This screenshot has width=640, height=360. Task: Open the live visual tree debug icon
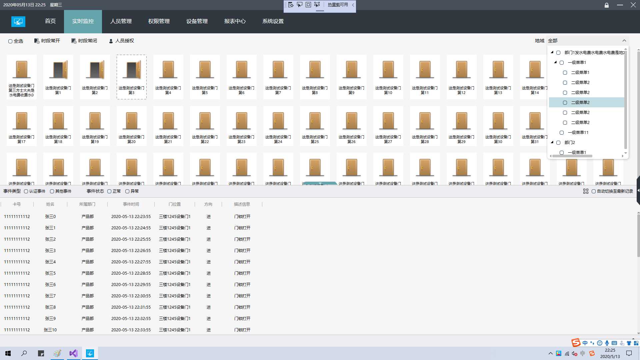291,5
